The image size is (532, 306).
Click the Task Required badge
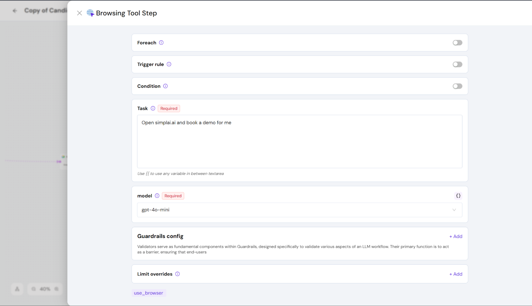tap(169, 108)
